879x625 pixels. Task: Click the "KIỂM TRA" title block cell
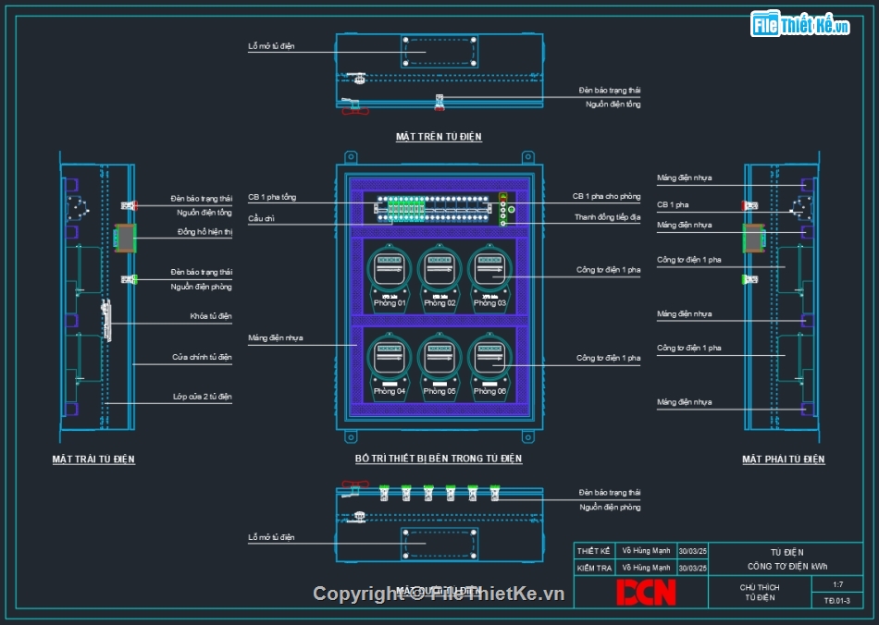[594, 568]
